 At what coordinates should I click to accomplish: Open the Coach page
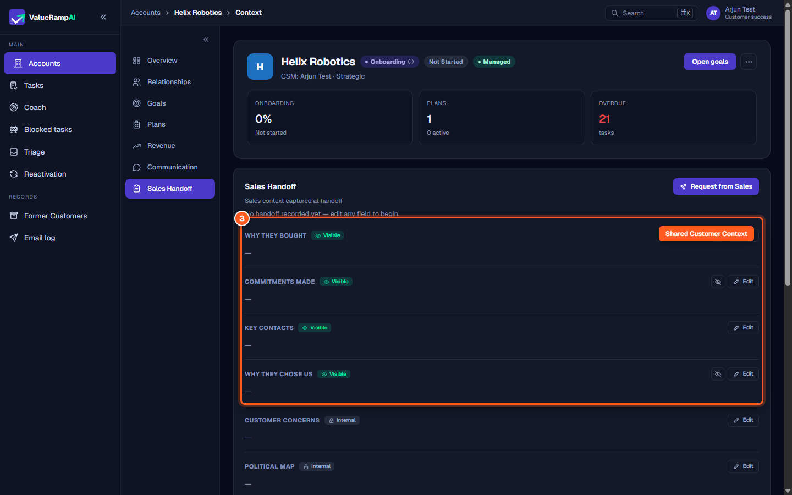[x=60, y=107]
